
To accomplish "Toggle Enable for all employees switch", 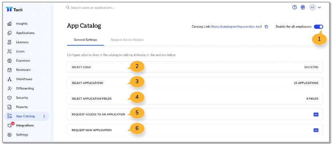I will [x=318, y=27].
